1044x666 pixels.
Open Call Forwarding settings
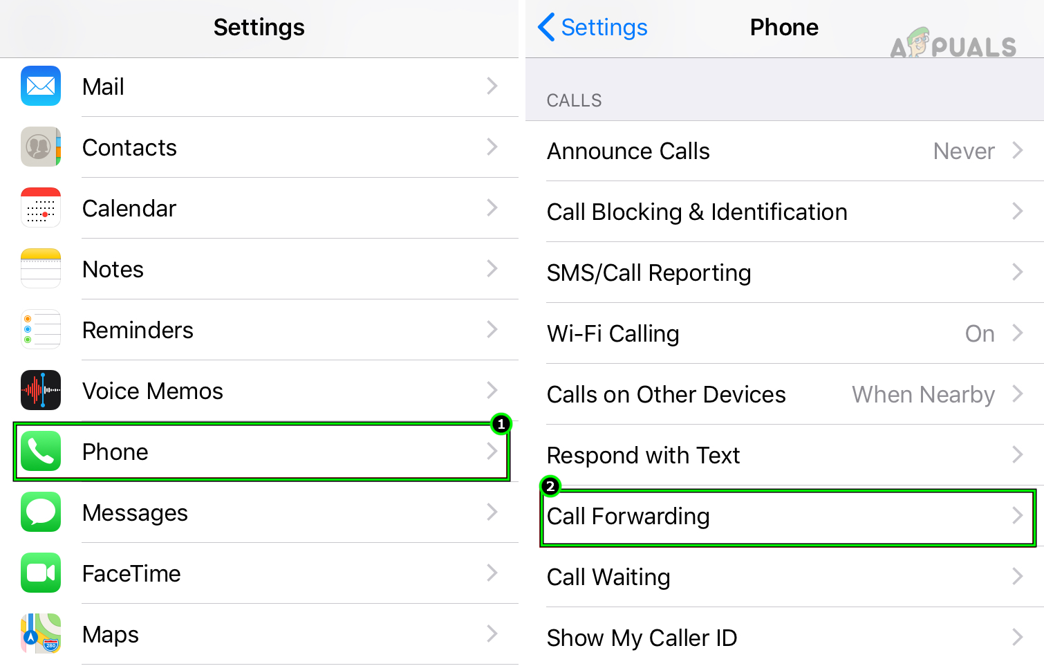pos(785,516)
